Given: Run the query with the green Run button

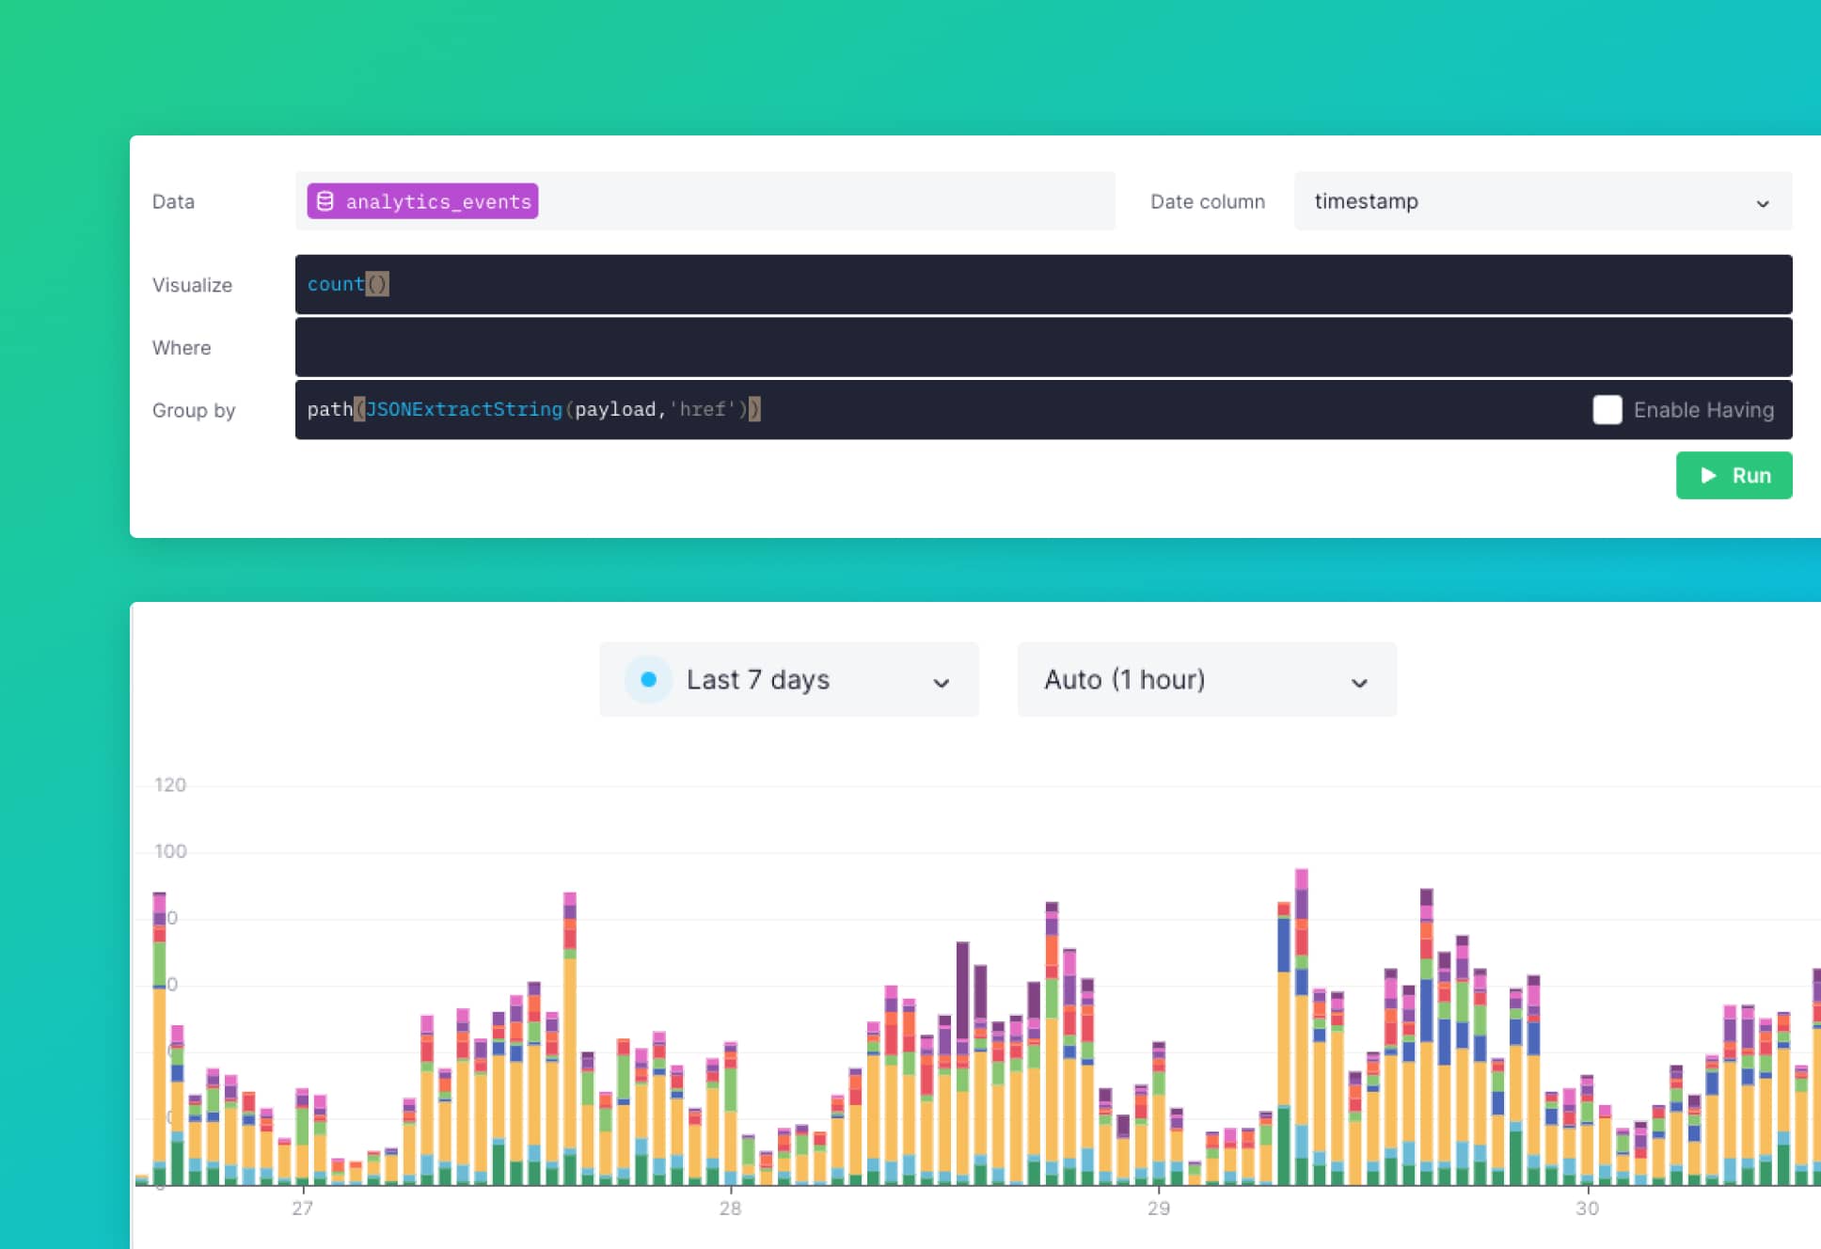Looking at the screenshot, I should (x=1734, y=476).
